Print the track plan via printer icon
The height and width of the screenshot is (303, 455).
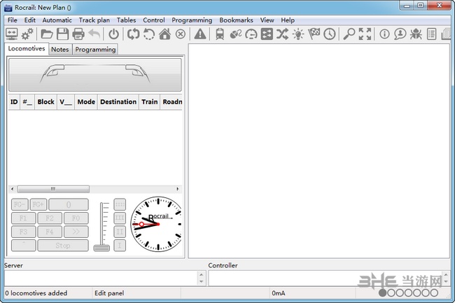pyautogui.click(x=78, y=34)
